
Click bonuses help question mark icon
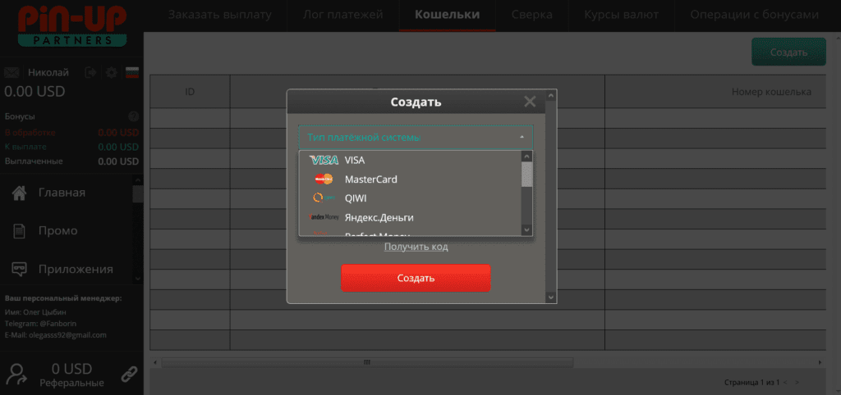click(x=134, y=116)
